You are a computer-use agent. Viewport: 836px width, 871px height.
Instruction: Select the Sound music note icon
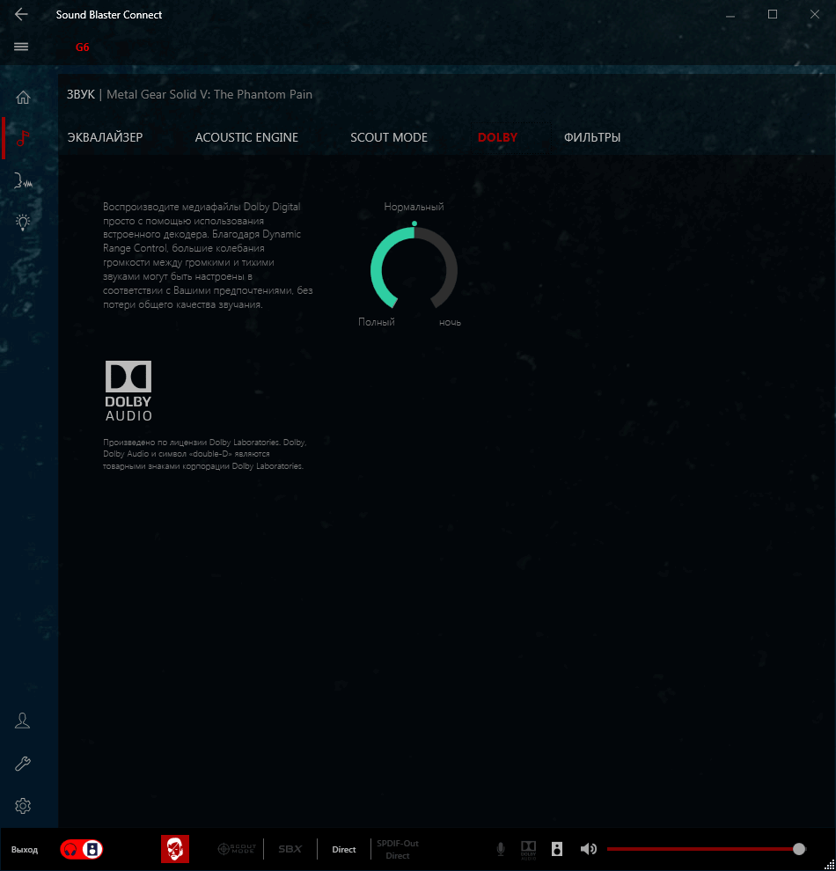(x=23, y=138)
